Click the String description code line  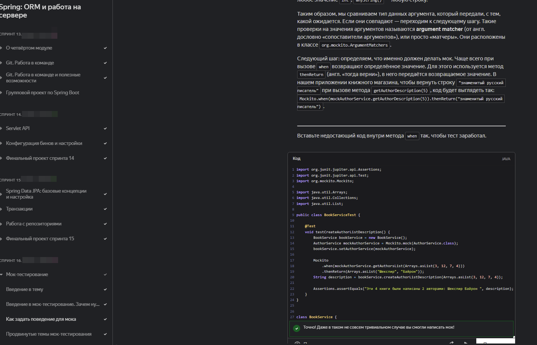[408, 277]
